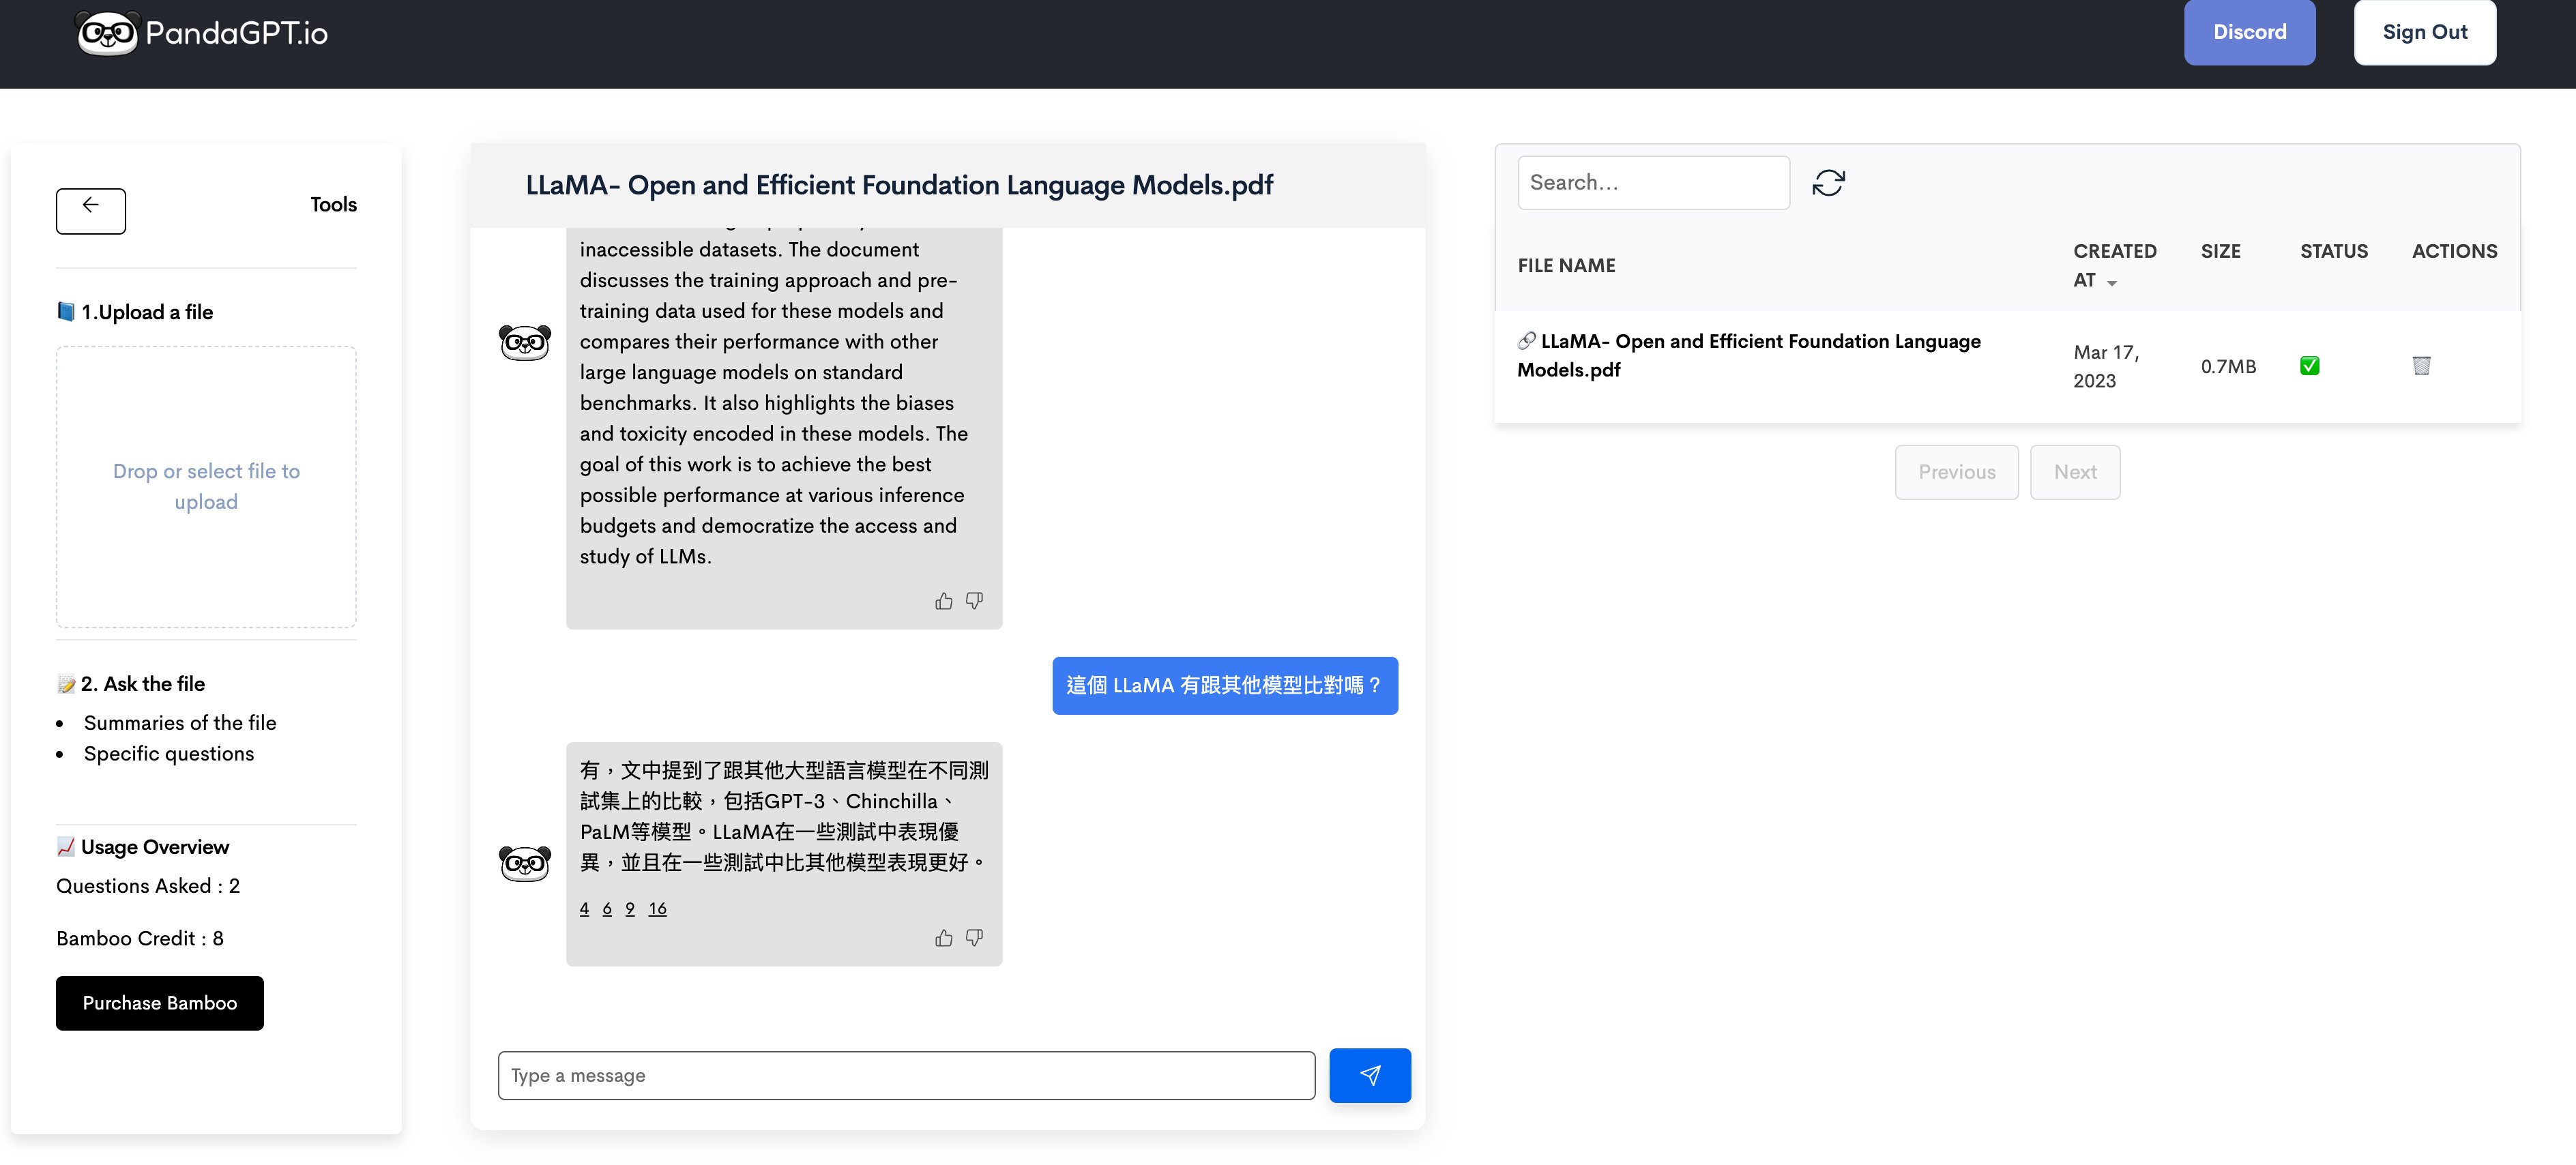Click the STATUS column header
2576x1165 pixels.
tap(2333, 251)
